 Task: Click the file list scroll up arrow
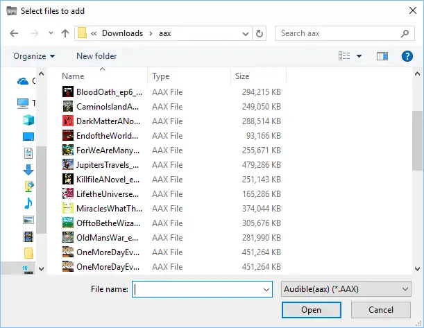pyautogui.click(x=417, y=74)
